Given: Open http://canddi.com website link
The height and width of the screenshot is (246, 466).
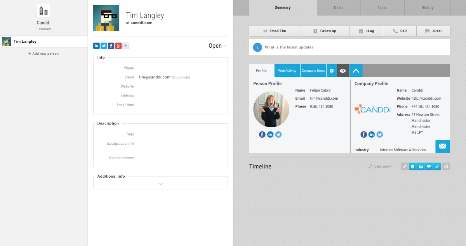Looking at the screenshot, I should click(426, 99).
